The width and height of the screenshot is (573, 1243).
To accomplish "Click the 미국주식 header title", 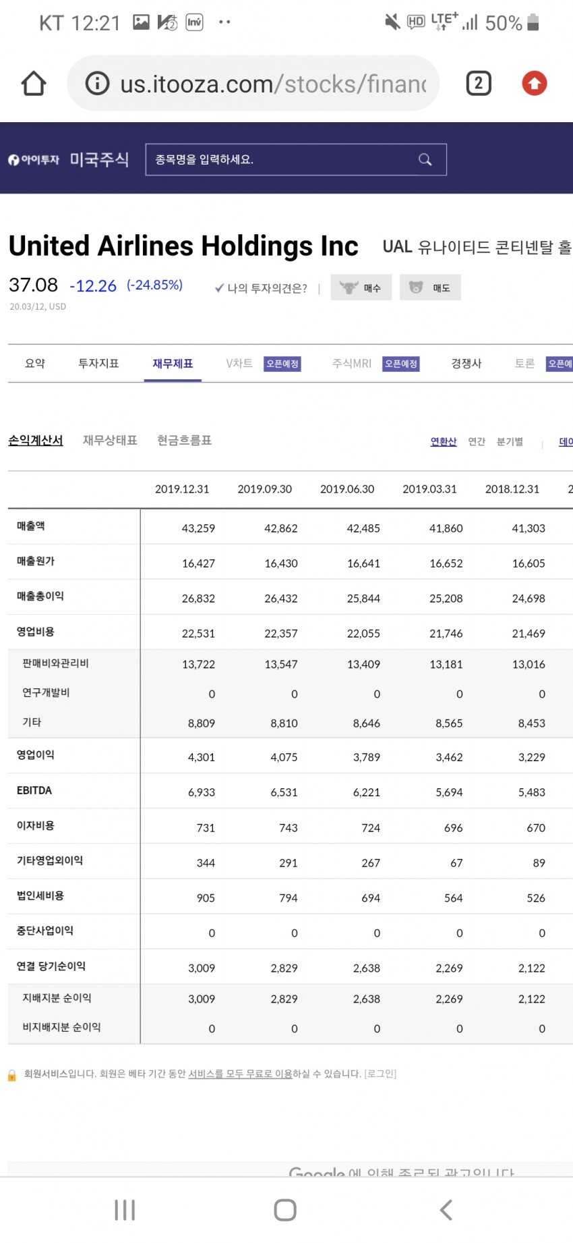I will click(99, 160).
